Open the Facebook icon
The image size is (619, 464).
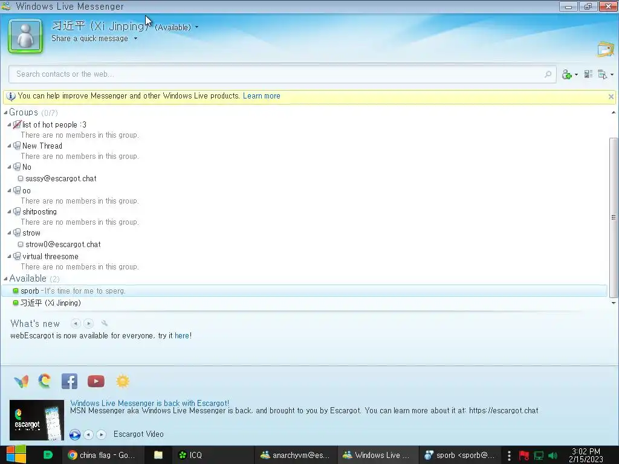70,382
